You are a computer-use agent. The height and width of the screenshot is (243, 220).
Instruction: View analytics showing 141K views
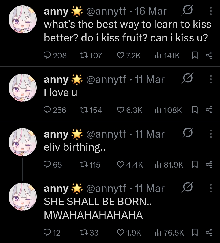coord(167,55)
